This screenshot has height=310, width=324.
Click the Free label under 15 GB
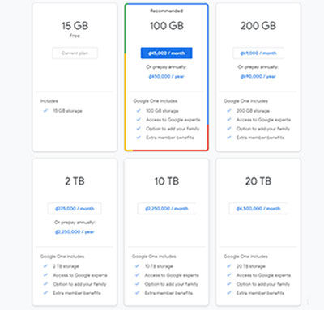pos(75,36)
